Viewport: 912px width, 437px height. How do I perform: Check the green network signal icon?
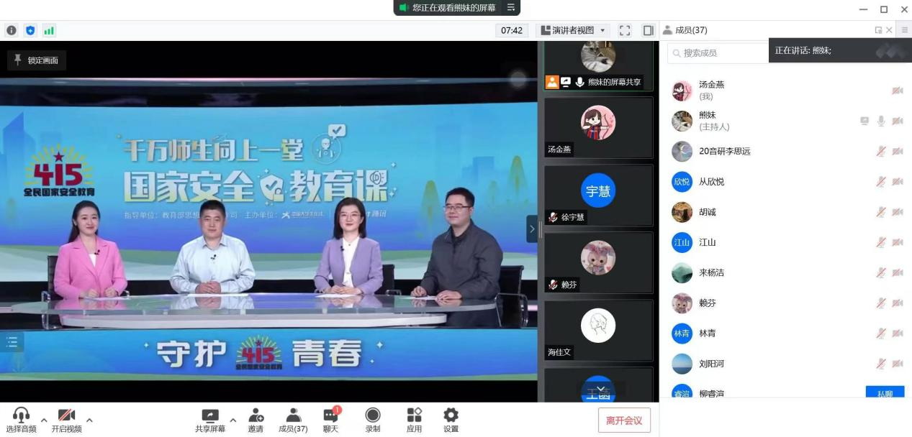[x=49, y=30]
